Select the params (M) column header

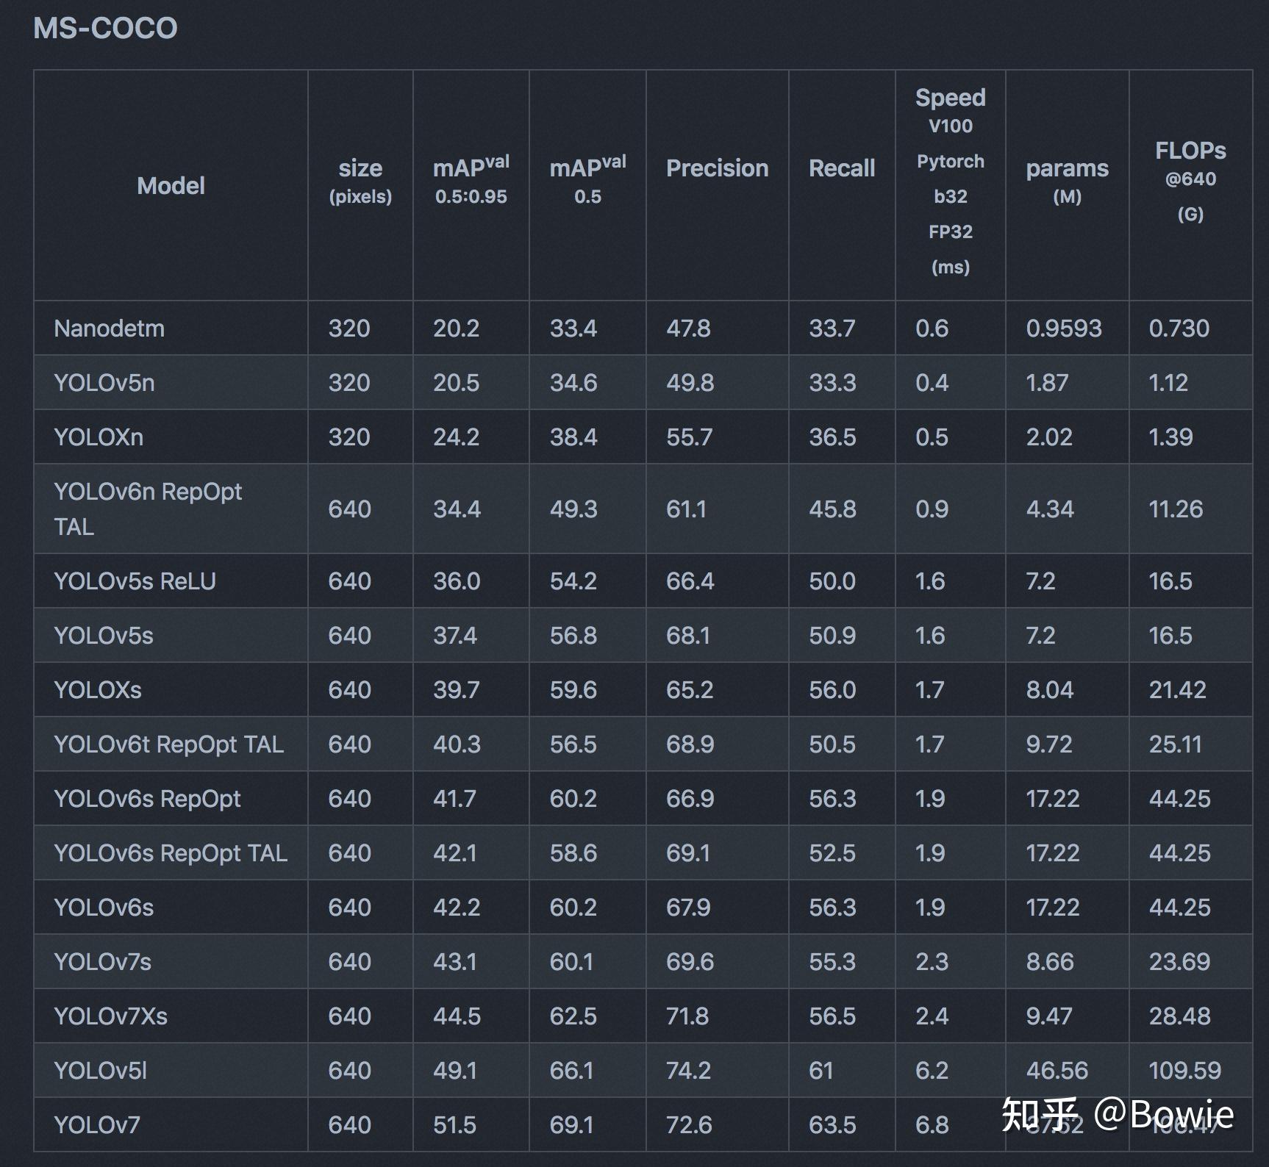(x=1067, y=179)
